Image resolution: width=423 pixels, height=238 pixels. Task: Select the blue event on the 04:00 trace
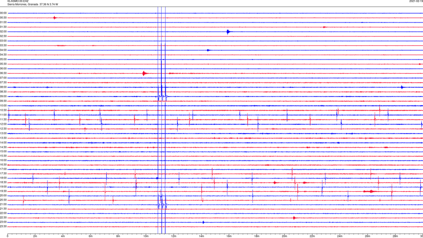(208, 50)
